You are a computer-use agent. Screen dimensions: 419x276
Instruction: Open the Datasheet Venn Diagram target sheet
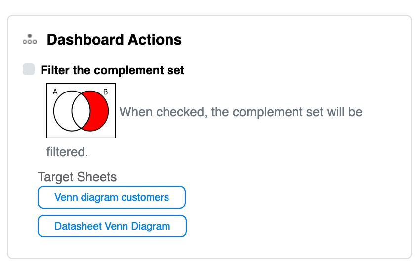click(x=112, y=226)
